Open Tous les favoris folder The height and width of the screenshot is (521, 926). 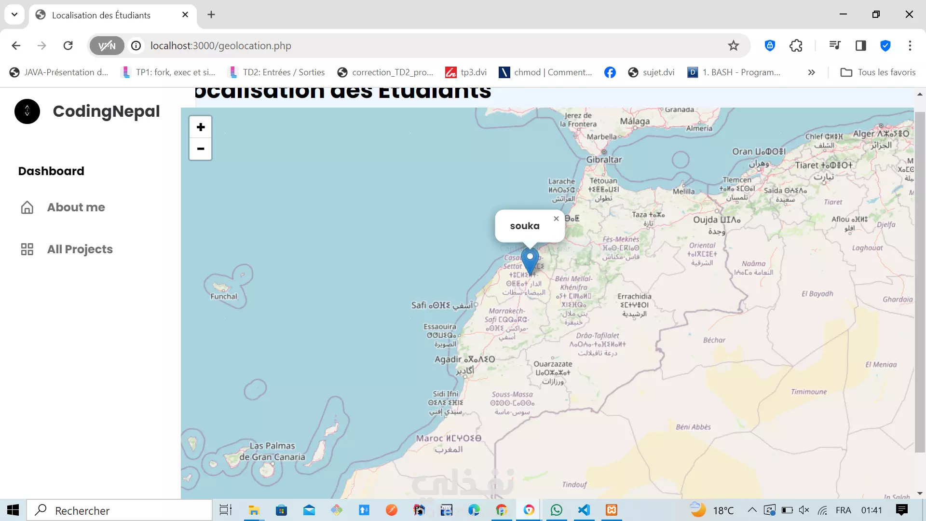[878, 72]
